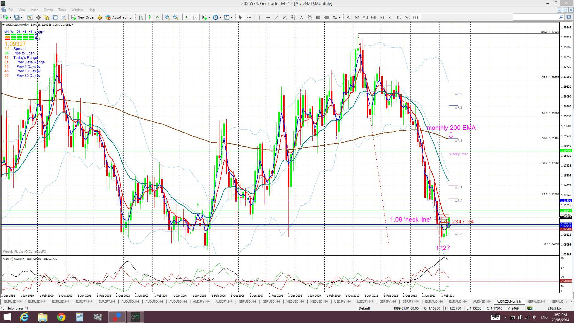Open Internet Explorer from taskbar

(x=24, y=317)
